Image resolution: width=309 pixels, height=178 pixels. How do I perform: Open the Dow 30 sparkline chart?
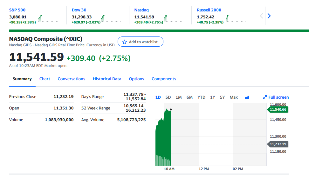tap(111, 18)
